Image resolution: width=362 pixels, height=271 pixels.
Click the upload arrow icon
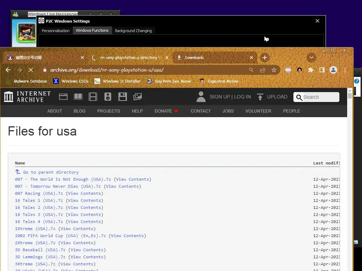pos(260,97)
